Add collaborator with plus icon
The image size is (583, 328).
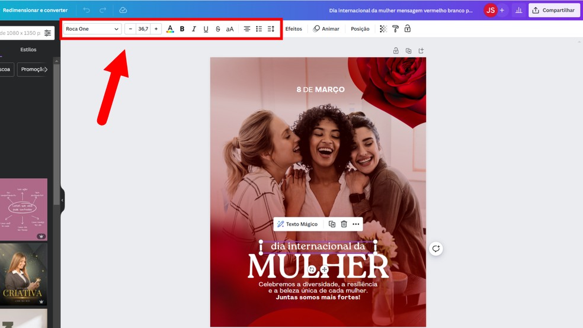pyautogui.click(x=502, y=11)
